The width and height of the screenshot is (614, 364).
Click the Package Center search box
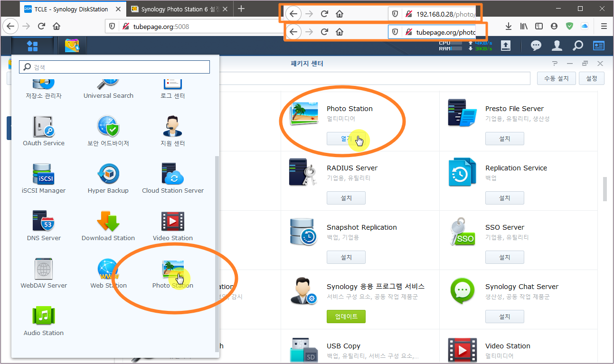point(374,78)
